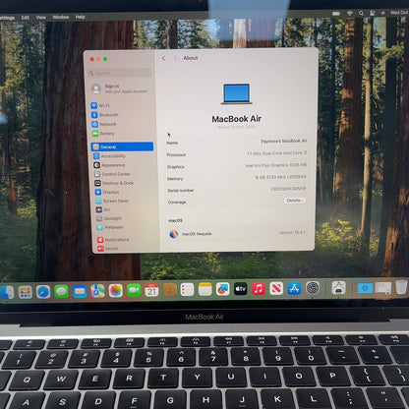The image size is (409, 409).
Task: Open the Music app in the Dock
Action: tap(259, 289)
